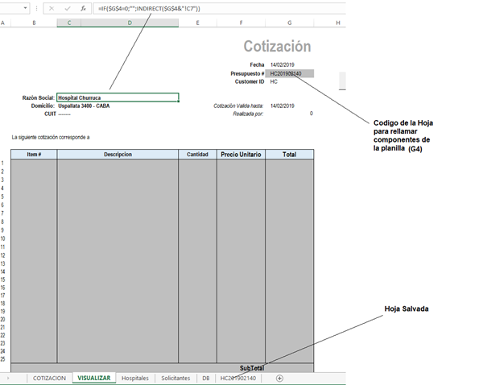
Task: Click the Fecha label
Action: (257, 64)
